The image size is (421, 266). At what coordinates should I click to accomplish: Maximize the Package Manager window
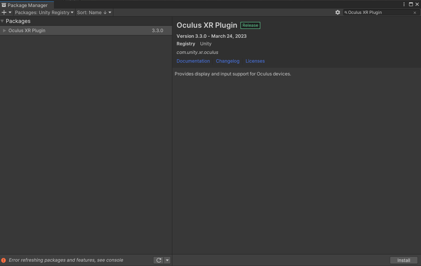[x=411, y=4]
